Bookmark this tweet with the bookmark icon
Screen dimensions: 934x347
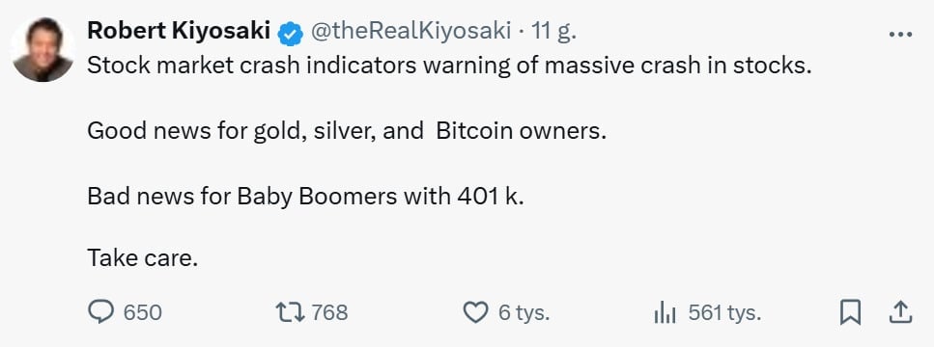click(x=850, y=312)
